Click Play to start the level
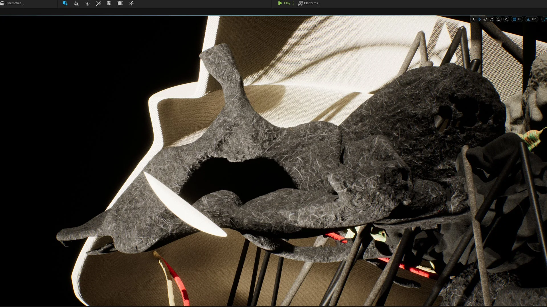Image resolution: width=547 pixels, height=307 pixels. pyautogui.click(x=284, y=3)
